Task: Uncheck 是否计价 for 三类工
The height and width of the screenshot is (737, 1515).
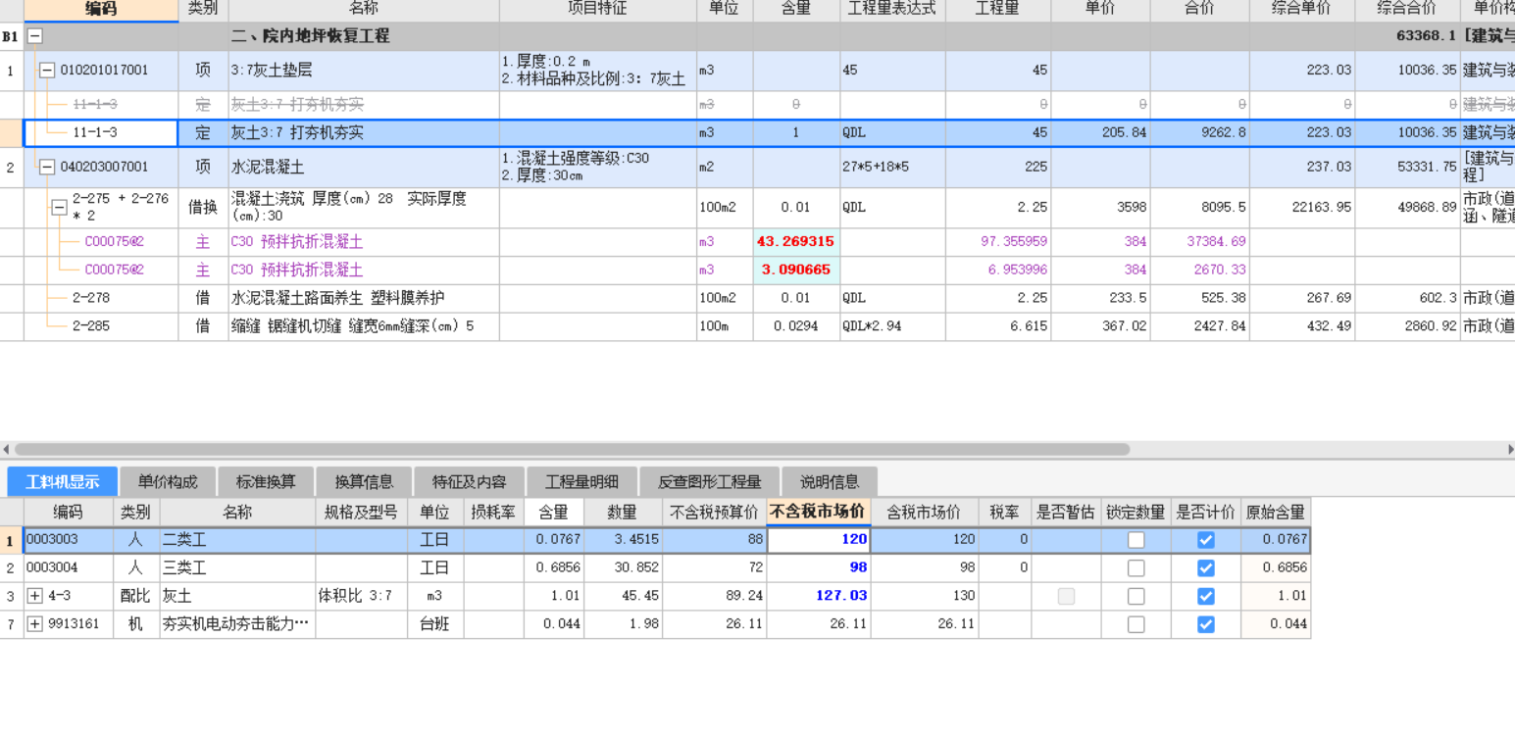Action: (1206, 568)
